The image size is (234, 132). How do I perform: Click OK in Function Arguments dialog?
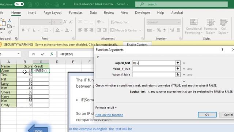coord(207,115)
